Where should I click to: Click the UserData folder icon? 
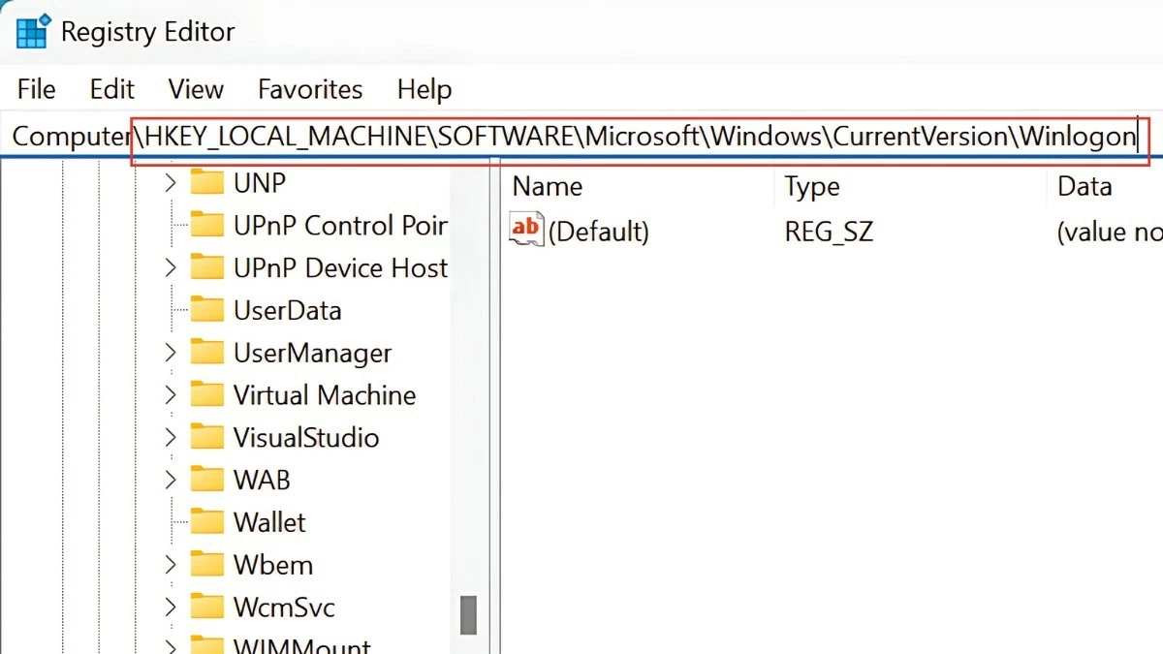208,310
